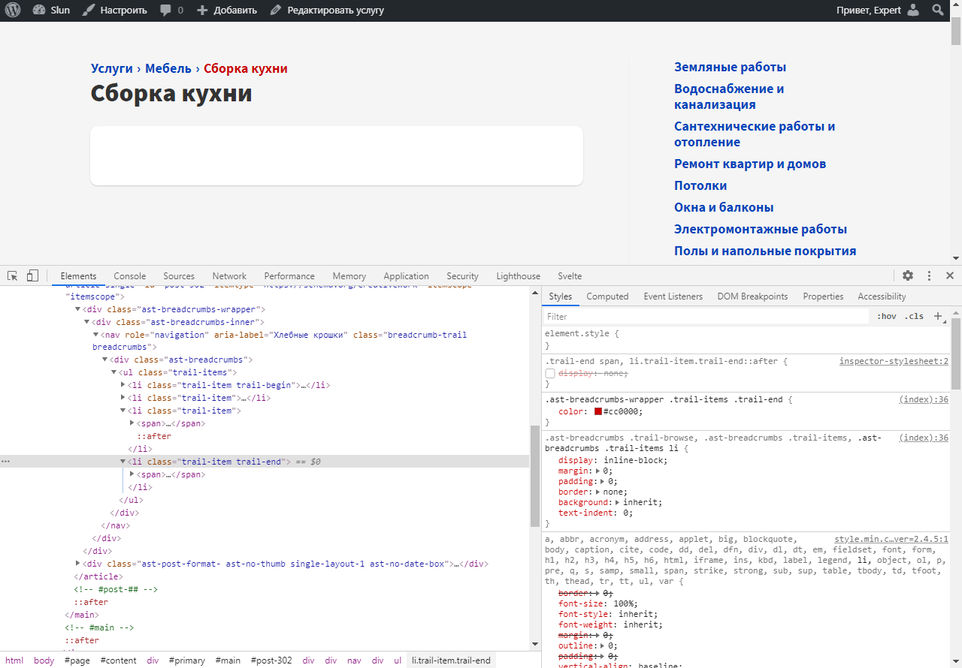Open the Услуги breadcrumb link
The image size is (962, 668).
[x=112, y=68]
